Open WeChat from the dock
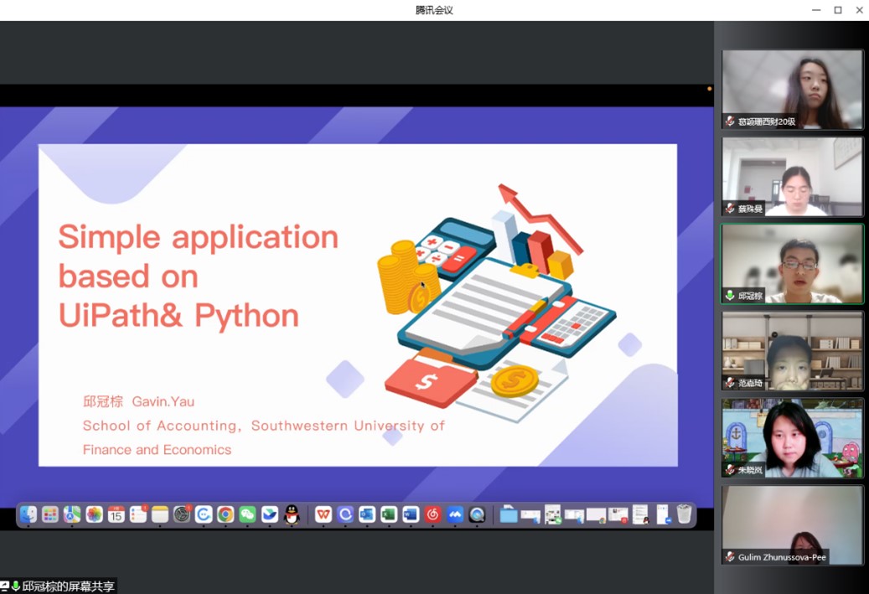Viewport: 869px width, 594px height. coord(247,514)
